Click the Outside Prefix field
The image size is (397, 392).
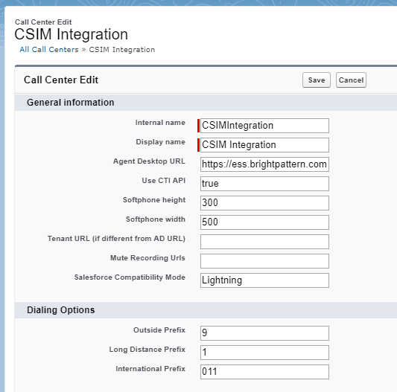point(264,333)
